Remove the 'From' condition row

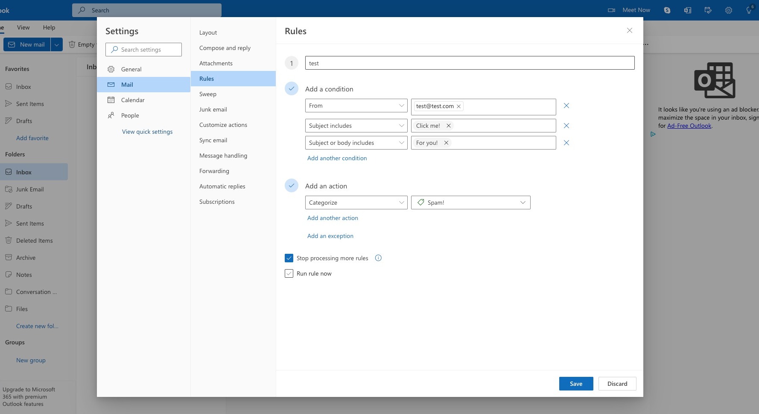(x=566, y=106)
